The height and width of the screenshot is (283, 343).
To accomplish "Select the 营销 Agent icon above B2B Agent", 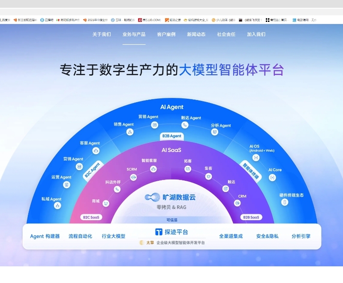I will tap(155, 125).
